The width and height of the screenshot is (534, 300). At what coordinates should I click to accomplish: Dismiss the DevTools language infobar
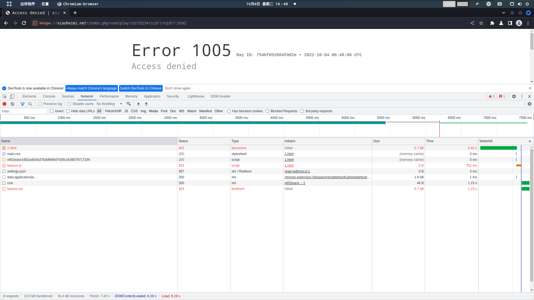click(x=530, y=88)
